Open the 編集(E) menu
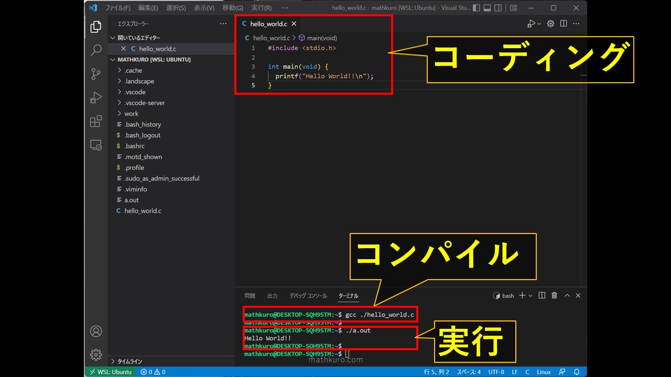This screenshot has width=671, height=377. coord(148,8)
